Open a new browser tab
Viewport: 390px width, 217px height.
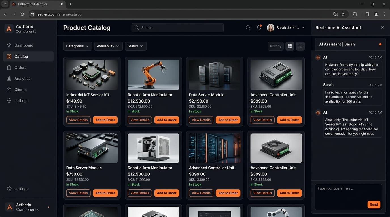pos(71,4)
